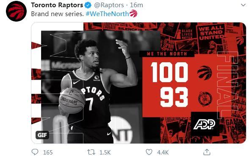The image size is (249, 160).
Task: Open the #WeTheNorth hashtag
Action: pyautogui.click(x=107, y=14)
